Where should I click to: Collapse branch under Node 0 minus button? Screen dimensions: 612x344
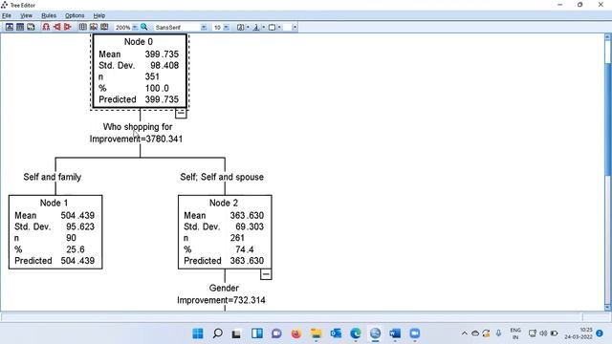point(181,113)
